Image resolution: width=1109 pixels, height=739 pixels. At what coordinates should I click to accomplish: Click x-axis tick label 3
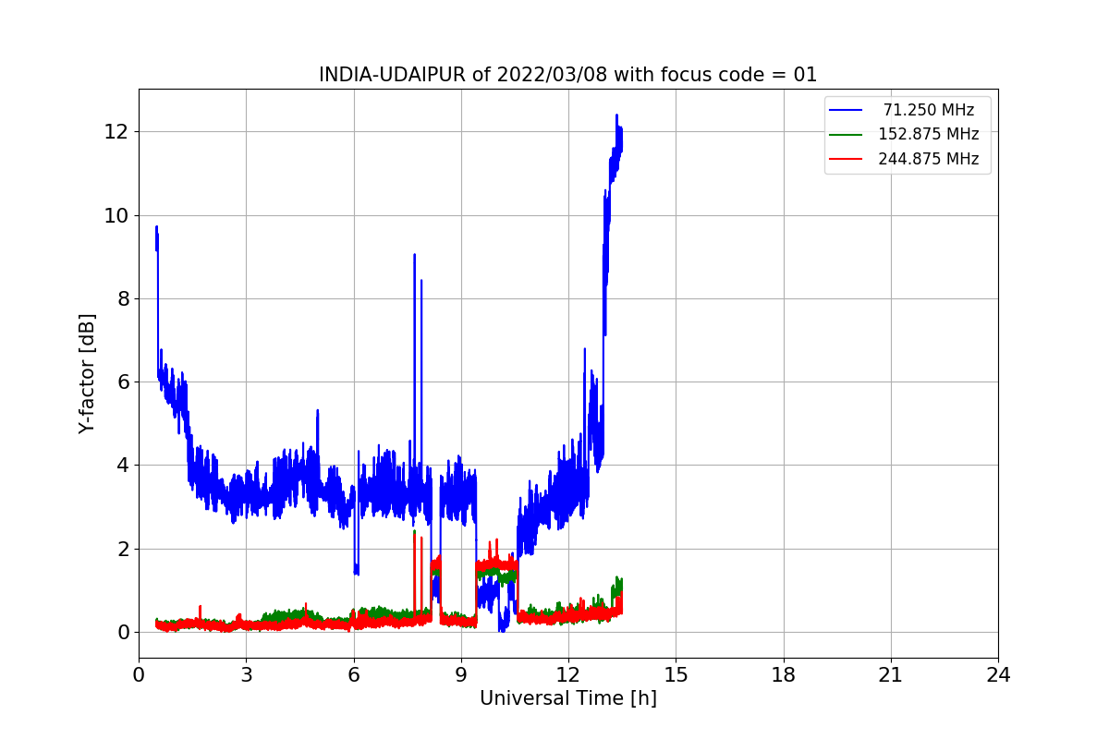point(246,675)
